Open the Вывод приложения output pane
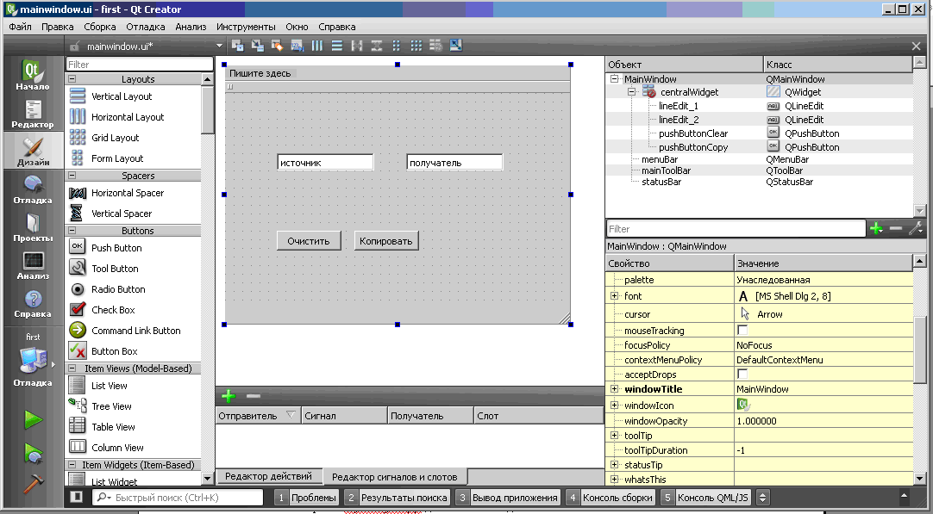 click(x=508, y=498)
